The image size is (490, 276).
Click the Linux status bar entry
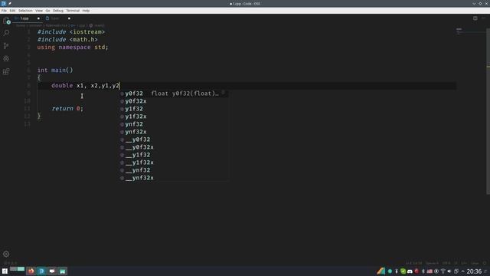point(475,263)
